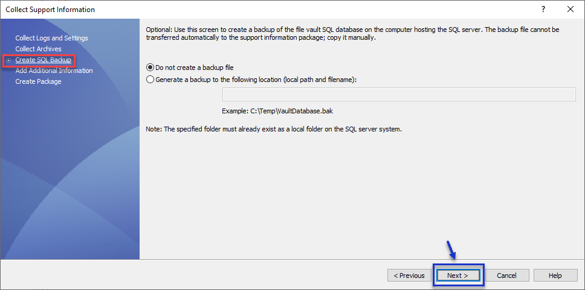585x290 pixels.
Task: Open the Create Package step
Action: (38, 81)
